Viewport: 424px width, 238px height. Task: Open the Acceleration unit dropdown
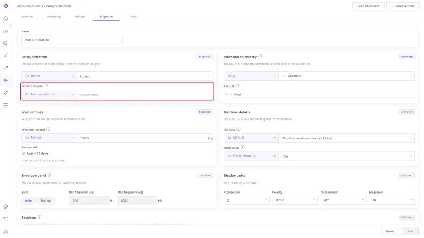pos(246,200)
